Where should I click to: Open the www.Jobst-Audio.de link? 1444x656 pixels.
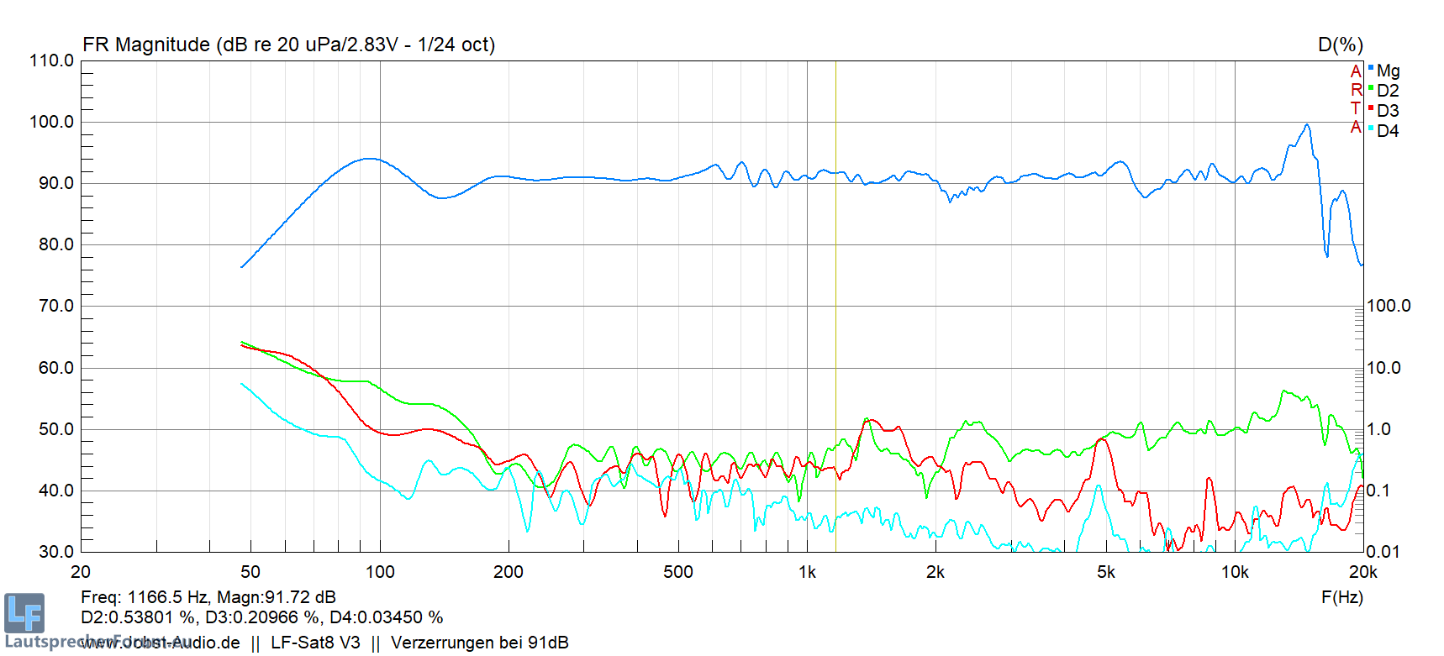(161, 643)
